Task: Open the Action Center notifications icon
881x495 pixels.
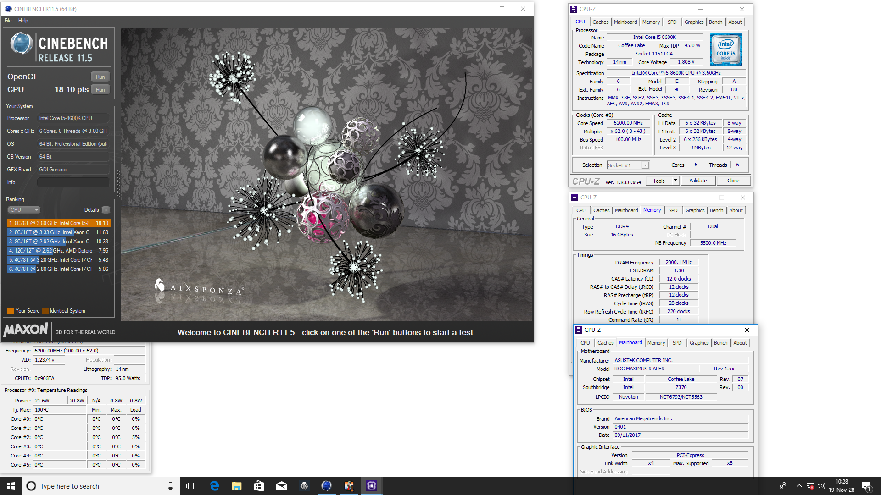Action: click(866, 486)
